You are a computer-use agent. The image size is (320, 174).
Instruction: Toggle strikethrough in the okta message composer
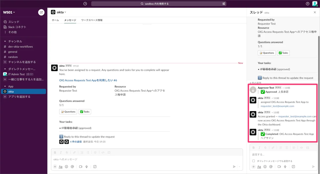(x=67, y=152)
